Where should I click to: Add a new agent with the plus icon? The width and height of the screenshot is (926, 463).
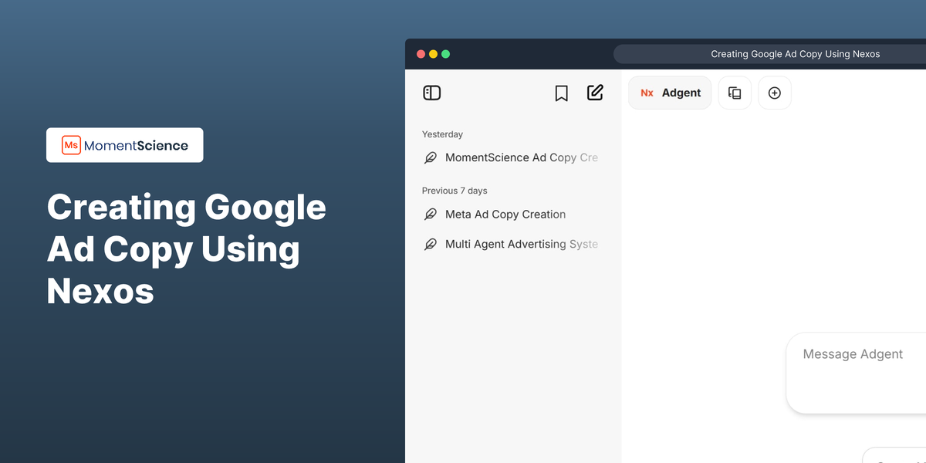tap(774, 93)
